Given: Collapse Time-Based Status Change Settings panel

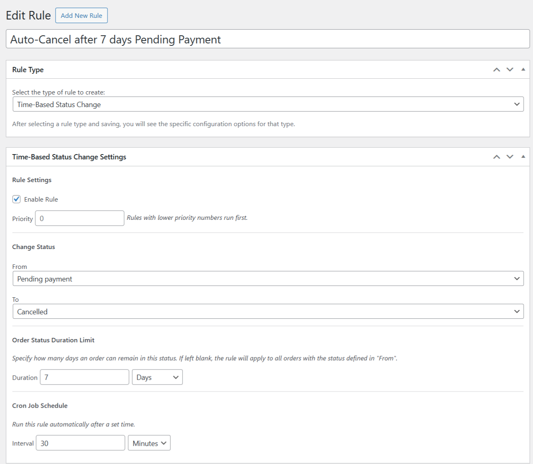Looking at the screenshot, I should click(x=523, y=157).
